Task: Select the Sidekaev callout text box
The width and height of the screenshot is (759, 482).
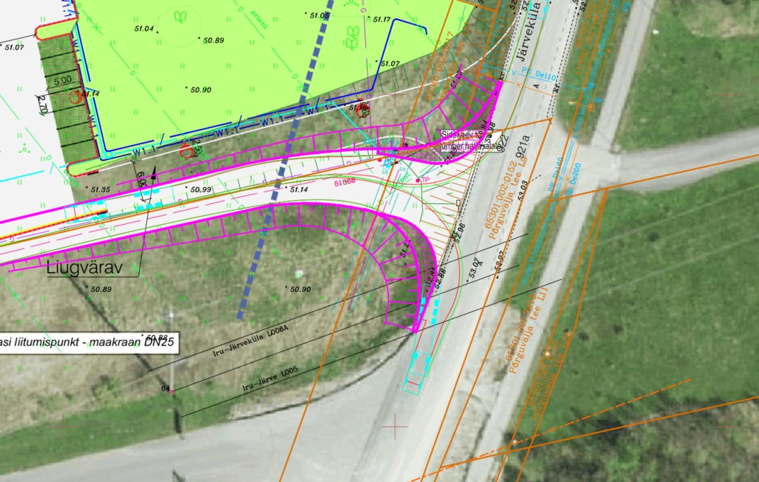Action: point(473,140)
